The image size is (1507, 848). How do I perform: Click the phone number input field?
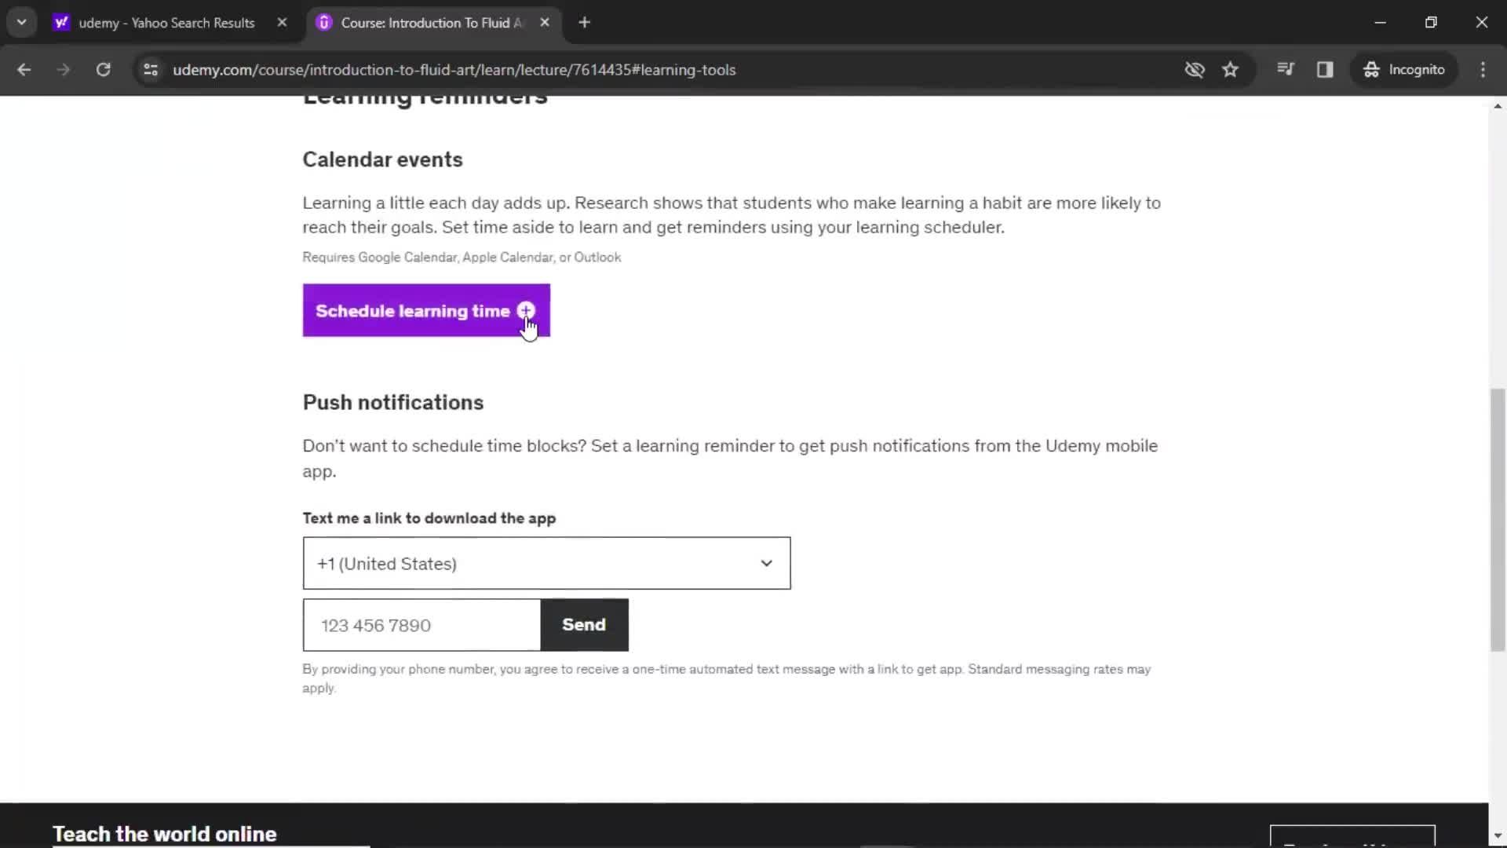click(422, 626)
